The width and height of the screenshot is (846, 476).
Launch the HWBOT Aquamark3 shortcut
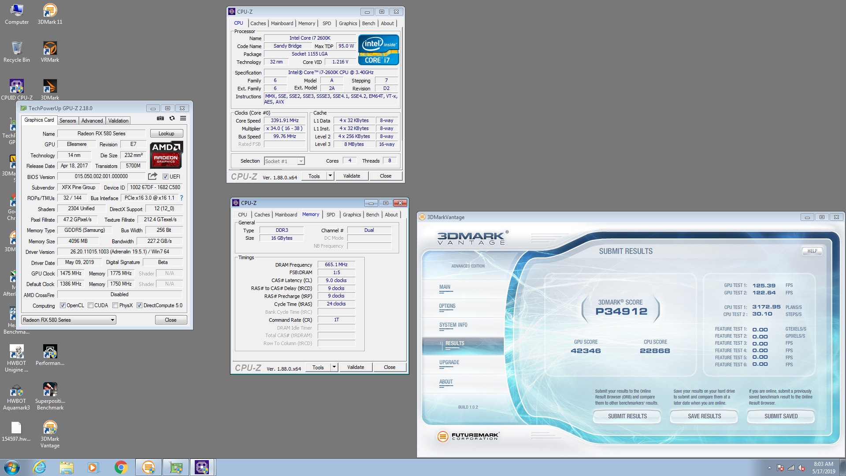coord(17,396)
